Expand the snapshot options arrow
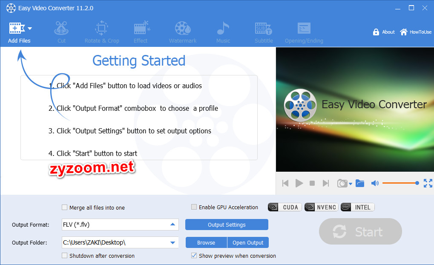This screenshot has width=434, height=265. pyautogui.click(x=351, y=184)
